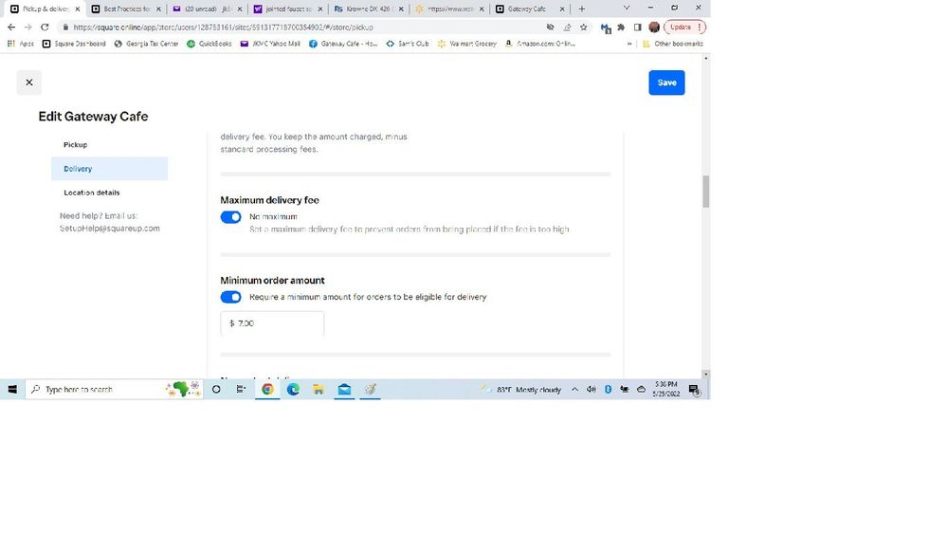947x533 pixels.
Task: Open the Bluetooth tray icon
Action: (608, 390)
